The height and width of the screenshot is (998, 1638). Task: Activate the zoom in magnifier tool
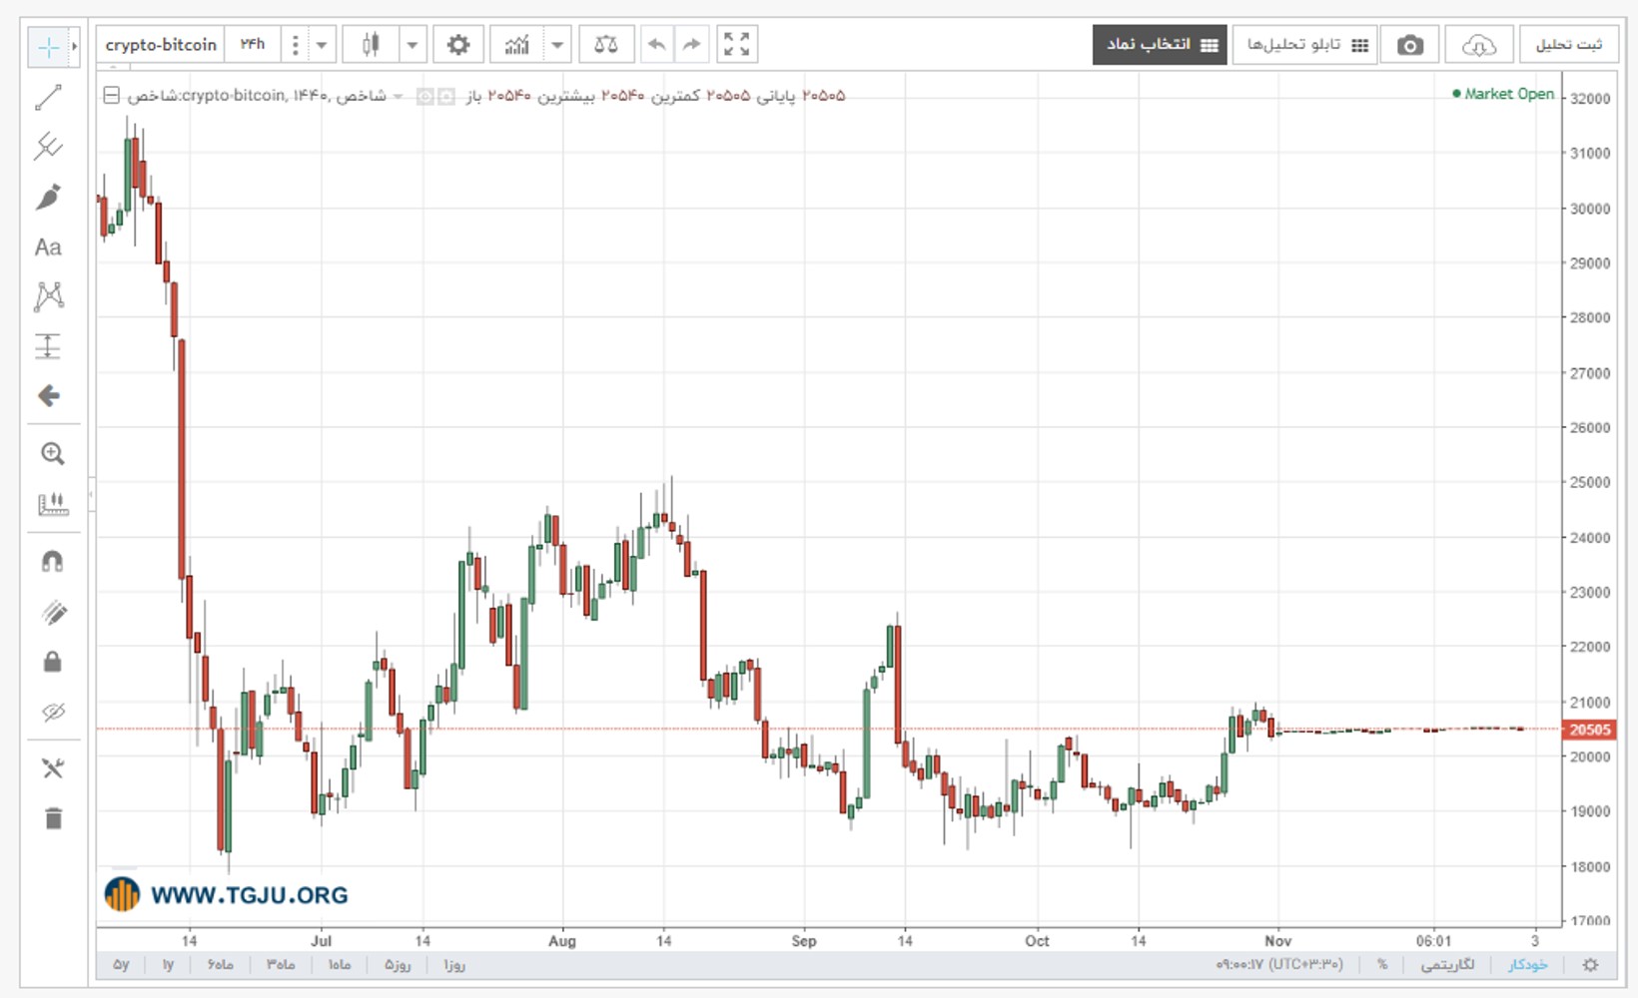point(52,454)
